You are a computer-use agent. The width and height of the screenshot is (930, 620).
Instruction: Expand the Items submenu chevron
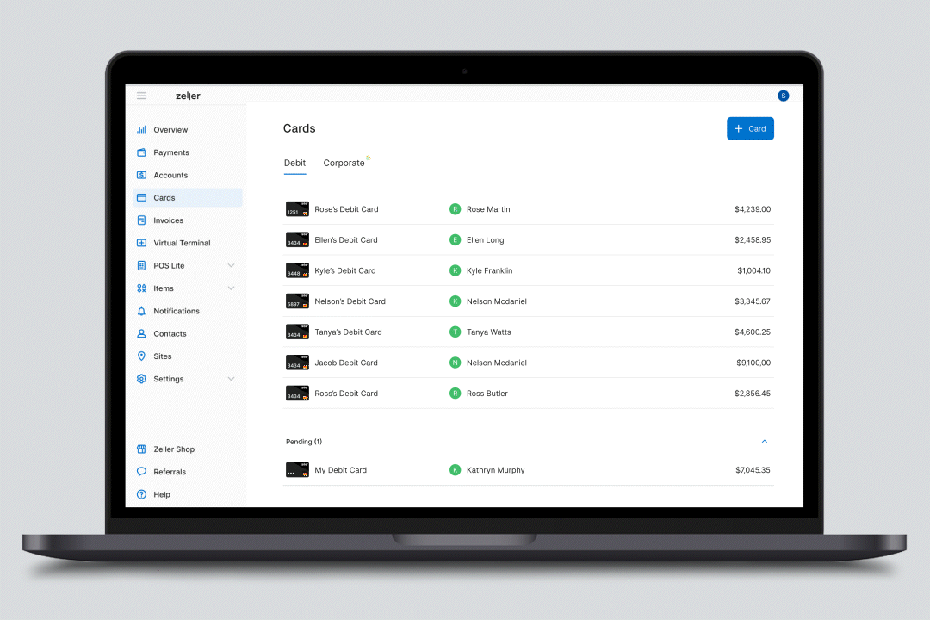(231, 288)
